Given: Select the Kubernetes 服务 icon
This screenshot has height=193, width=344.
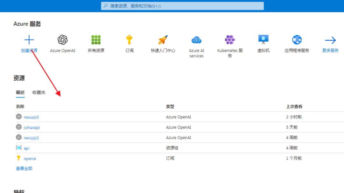Looking at the screenshot, I should point(230,39).
